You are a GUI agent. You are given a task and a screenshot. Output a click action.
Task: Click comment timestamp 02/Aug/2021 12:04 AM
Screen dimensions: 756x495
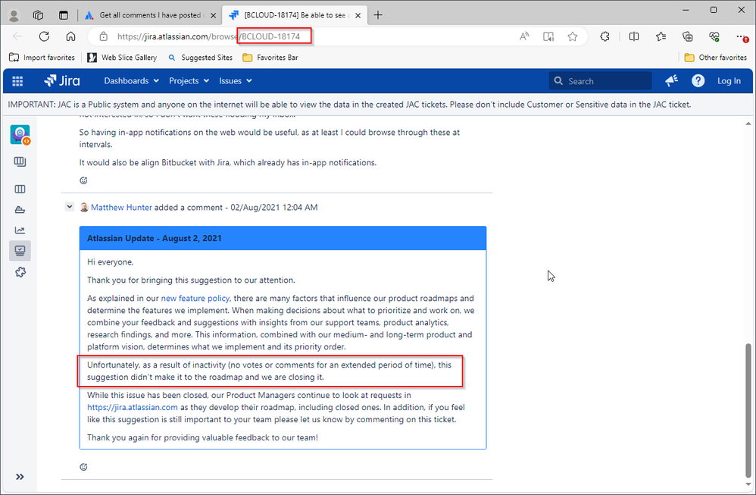coord(274,208)
